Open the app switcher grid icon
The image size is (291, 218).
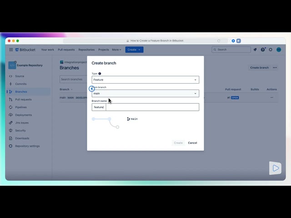pyautogui.click(x=11, y=50)
